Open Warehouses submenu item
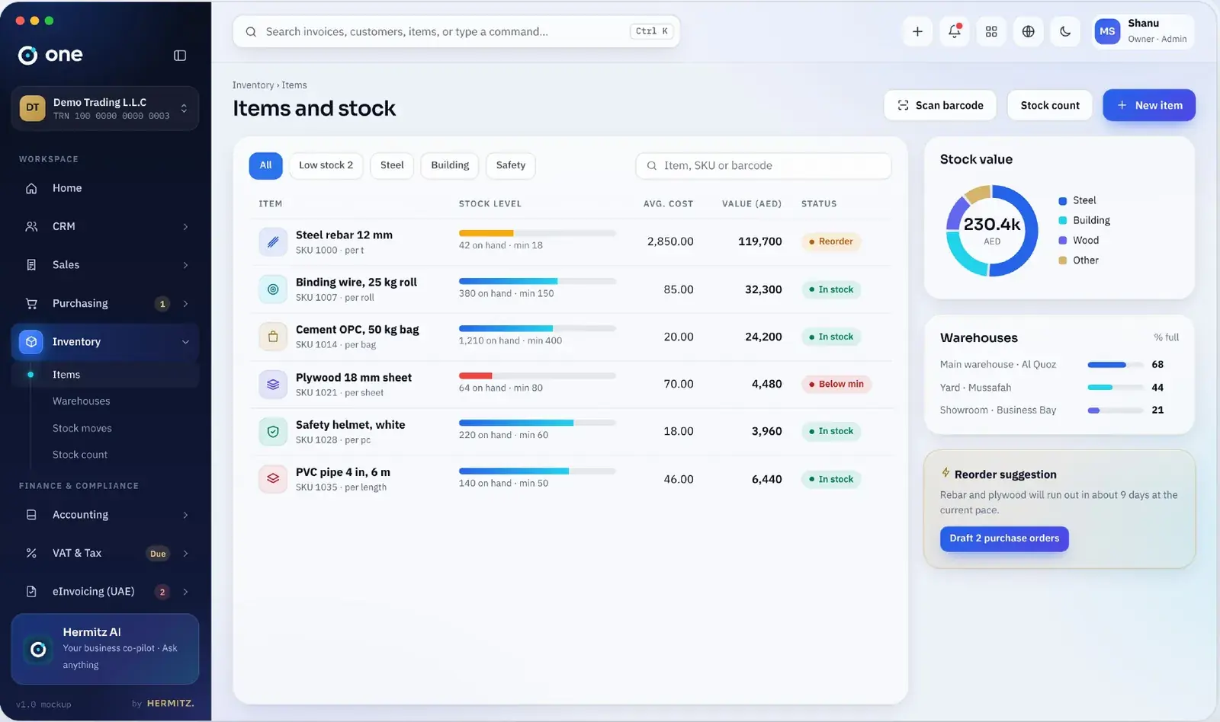Screen dimensions: 1220x722 [x=81, y=401]
